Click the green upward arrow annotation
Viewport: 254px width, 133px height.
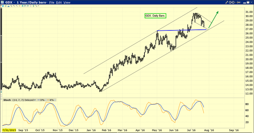pyautogui.click(x=213, y=20)
